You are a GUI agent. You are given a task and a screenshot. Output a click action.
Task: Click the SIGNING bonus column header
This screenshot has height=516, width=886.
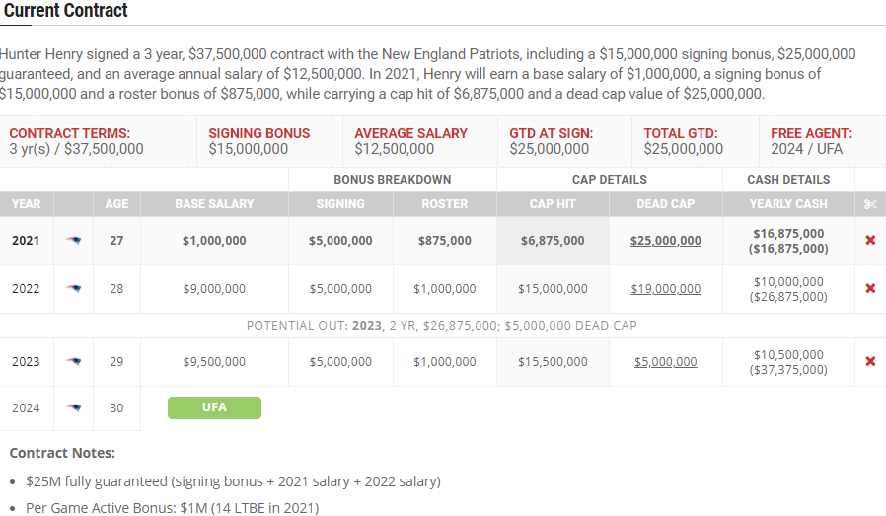(x=340, y=204)
